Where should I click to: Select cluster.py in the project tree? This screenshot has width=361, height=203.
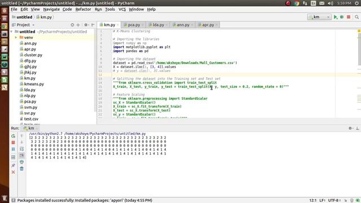(x=33, y=55)
